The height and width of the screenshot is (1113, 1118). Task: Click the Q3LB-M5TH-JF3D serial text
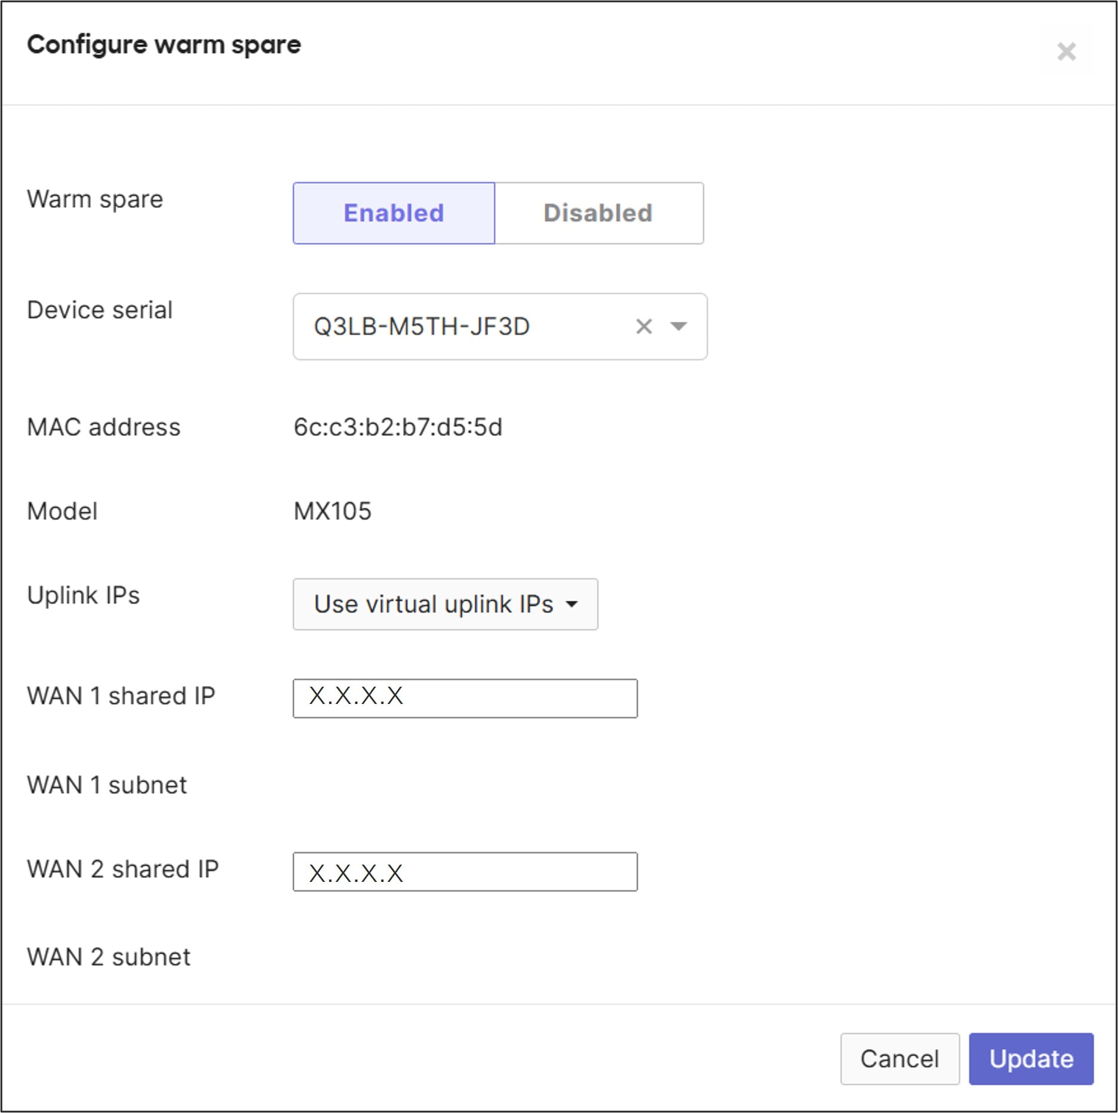coord(422,327)
